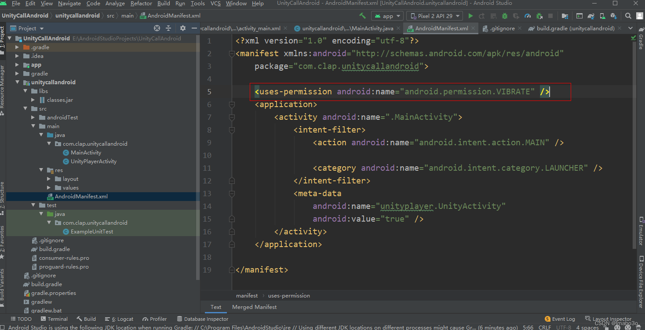
Task: Open the VCS menu
Action: [215, 4]
